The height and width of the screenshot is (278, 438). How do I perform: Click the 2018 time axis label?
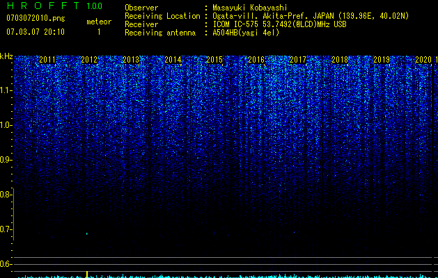click(x=340, y=59)
